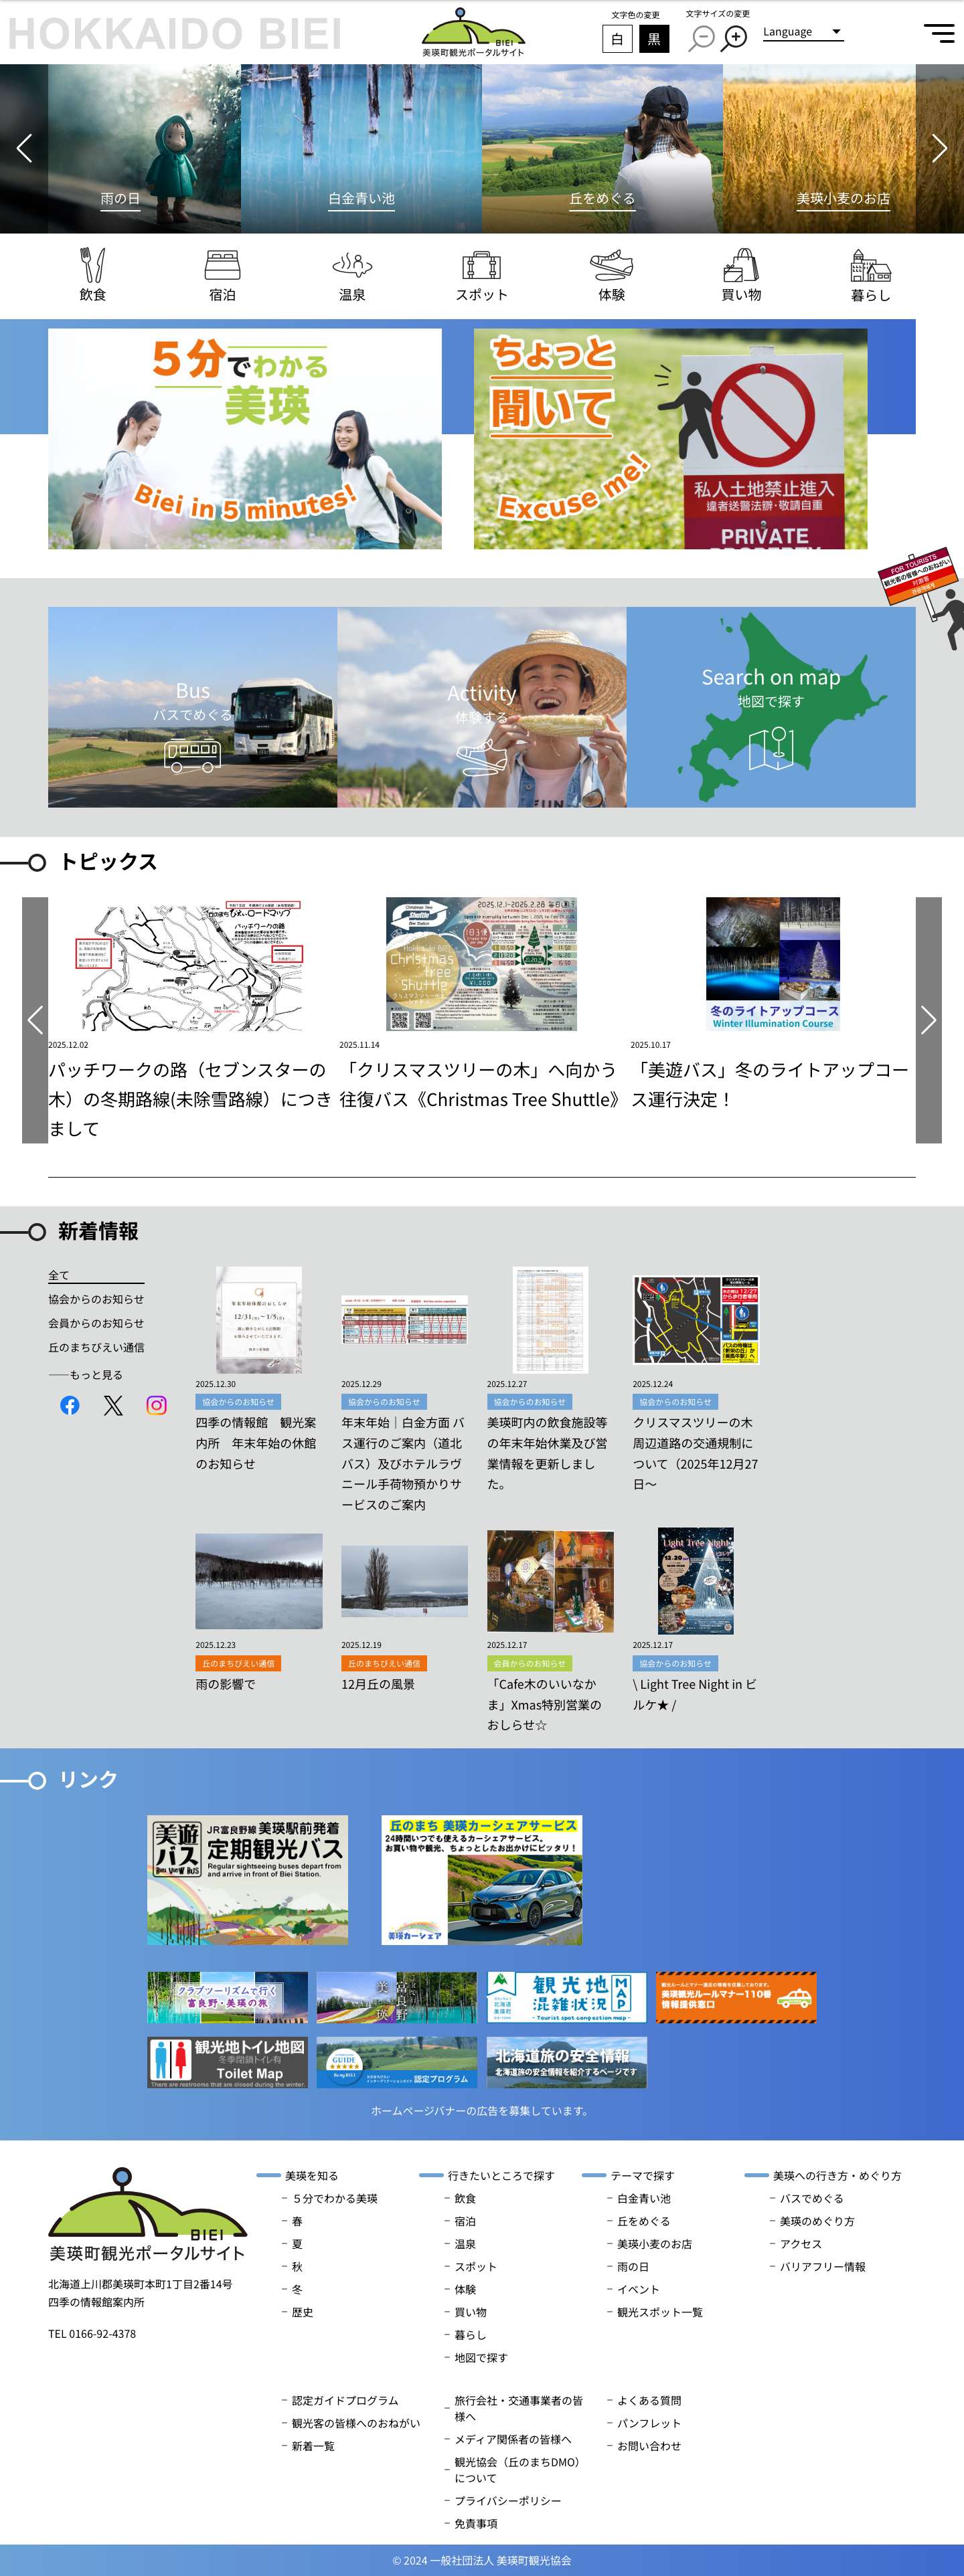Select the 全て news filter tab

[96, 1275]
